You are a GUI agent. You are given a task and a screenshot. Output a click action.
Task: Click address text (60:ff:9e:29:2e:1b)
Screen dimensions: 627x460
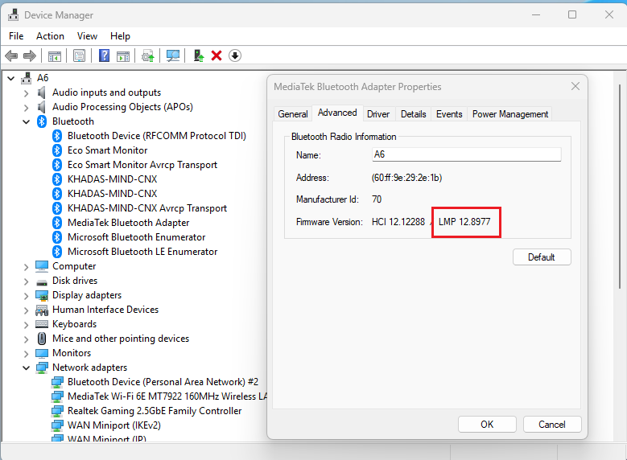[x=406, y=178]
